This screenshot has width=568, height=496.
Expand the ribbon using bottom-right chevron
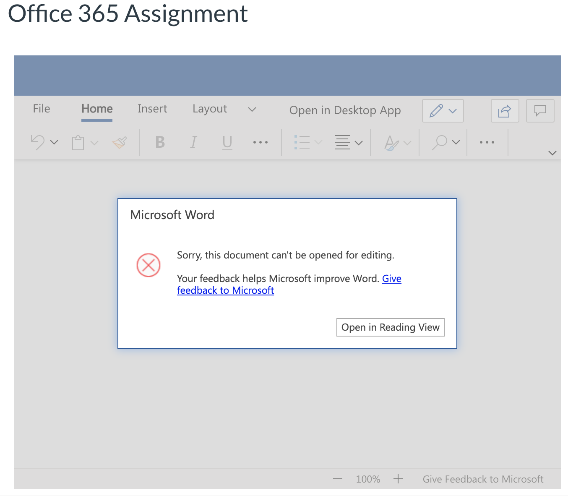[552, 153]
